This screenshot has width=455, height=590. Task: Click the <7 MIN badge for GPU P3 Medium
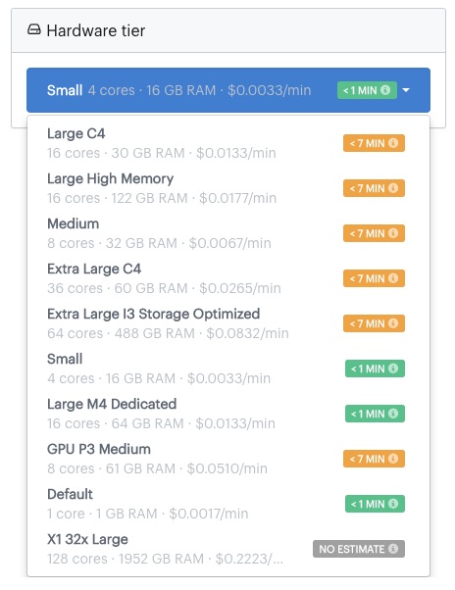(374, 459)
